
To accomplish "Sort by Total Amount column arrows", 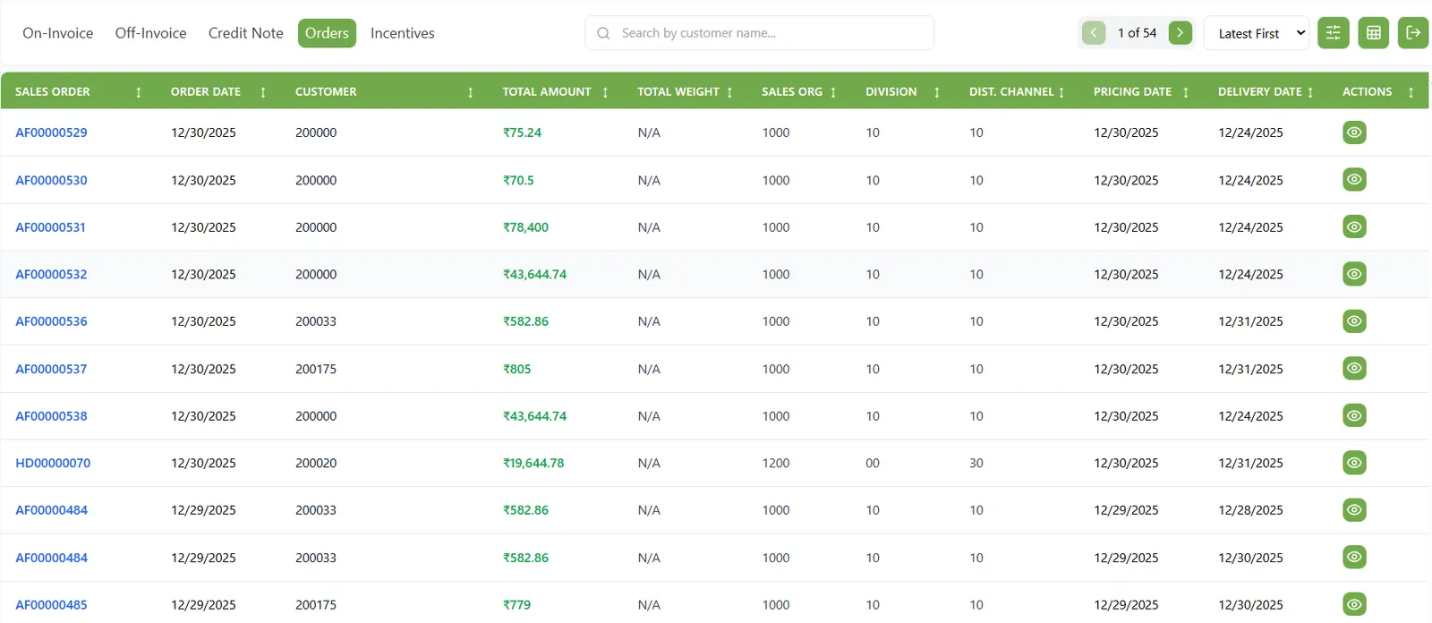I will tap(605, 92).
